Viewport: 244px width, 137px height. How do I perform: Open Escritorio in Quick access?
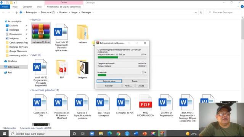[14, 25]
